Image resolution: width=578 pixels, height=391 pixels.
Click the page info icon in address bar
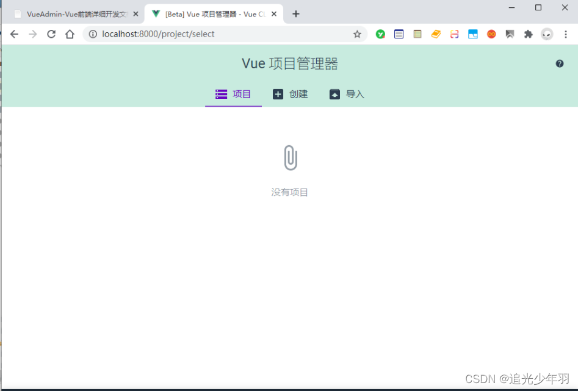(x=92, y=34)
